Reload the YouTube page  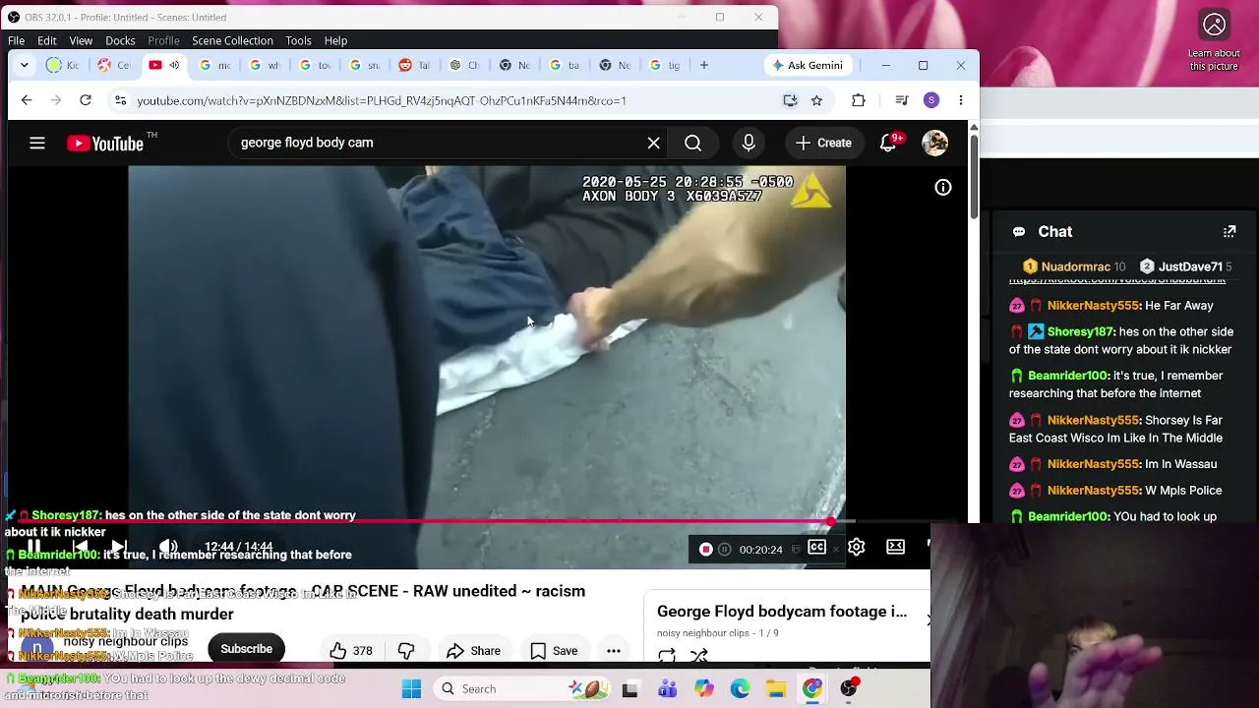click(86, 100)
